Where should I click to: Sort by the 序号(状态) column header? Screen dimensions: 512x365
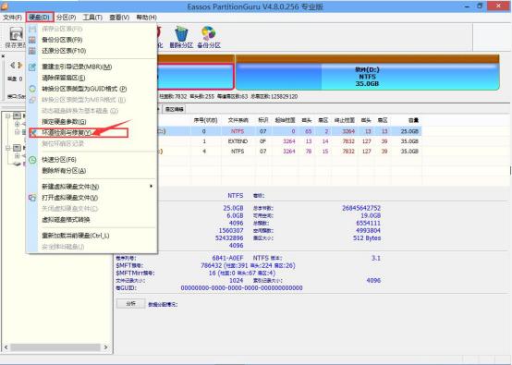click(x=205, y=120)
